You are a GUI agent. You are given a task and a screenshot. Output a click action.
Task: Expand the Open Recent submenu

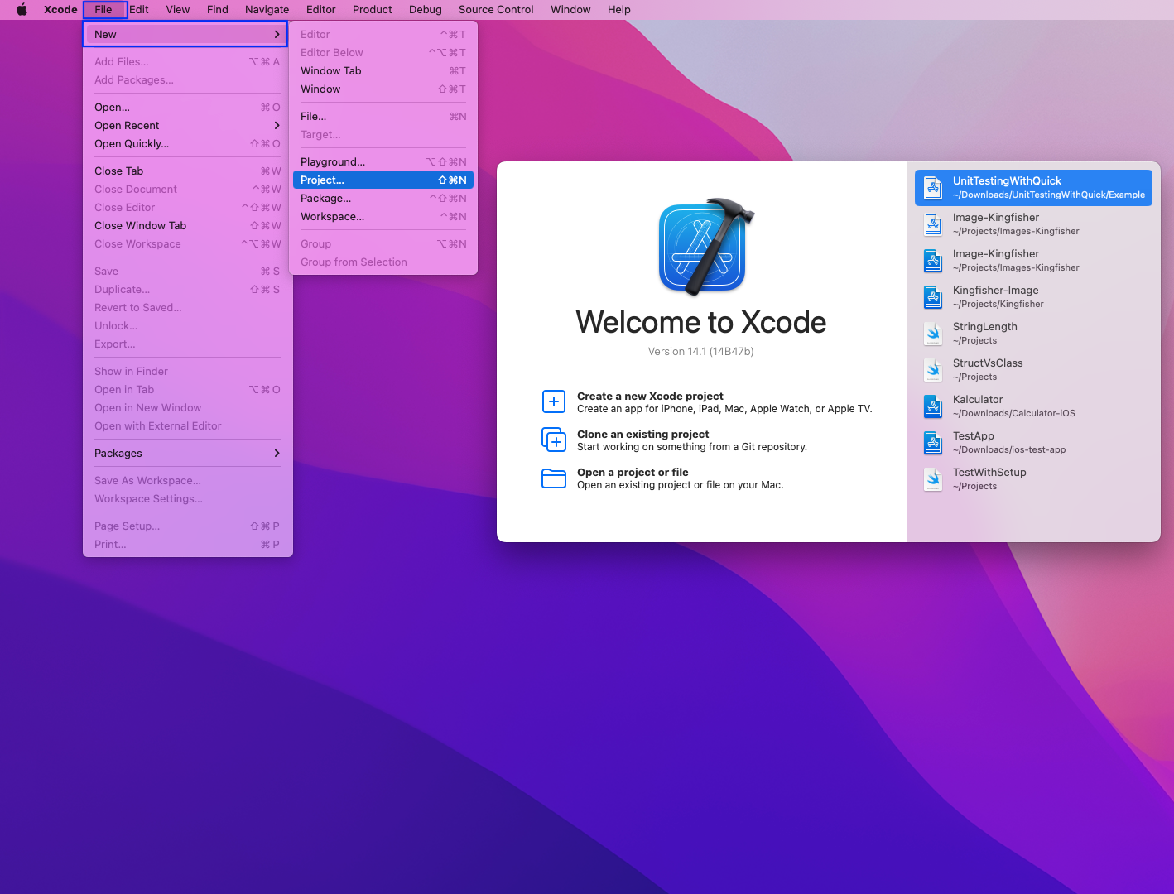point(188,125)
